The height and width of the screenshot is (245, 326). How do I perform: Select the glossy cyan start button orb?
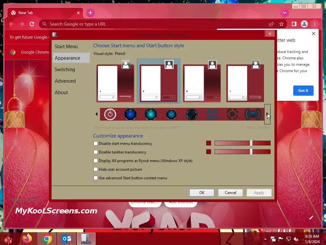pyautogui.click(x=151, y=114)
